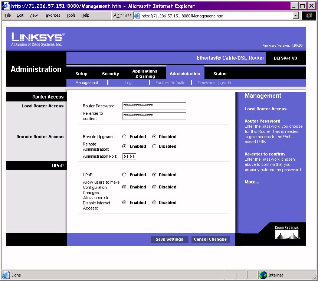The image size is (318, 281).
Task: Select Enabled for Remote Upgrade
Action: coord(124,137)
